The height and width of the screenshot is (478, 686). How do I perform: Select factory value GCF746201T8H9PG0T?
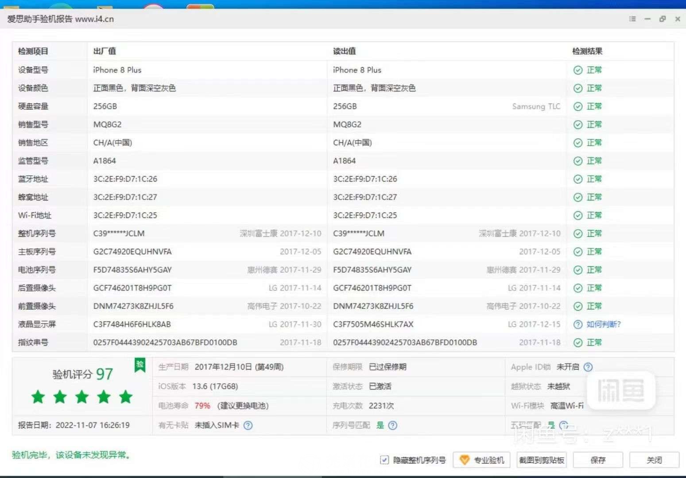tap(132, 288)
